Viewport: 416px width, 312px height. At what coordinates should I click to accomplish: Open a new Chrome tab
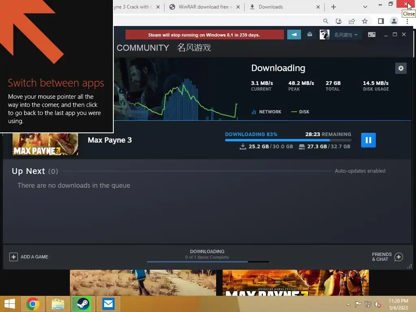tap(334, 7)
